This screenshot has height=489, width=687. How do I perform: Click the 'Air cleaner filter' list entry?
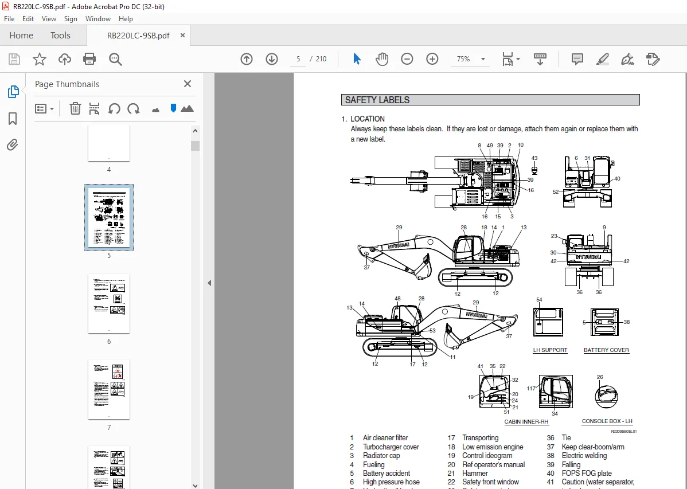(385, 438)
